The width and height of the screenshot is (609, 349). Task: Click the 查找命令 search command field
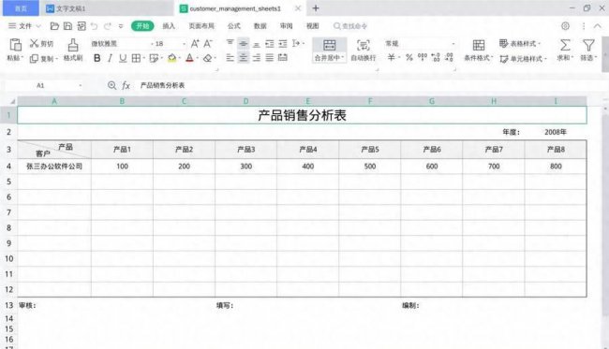point(350,26)
